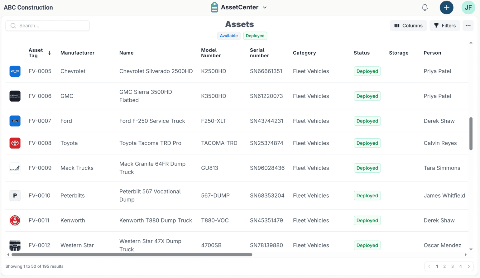
Task: Click Deployed status badge for FV-0009
Action: (367, 168)
